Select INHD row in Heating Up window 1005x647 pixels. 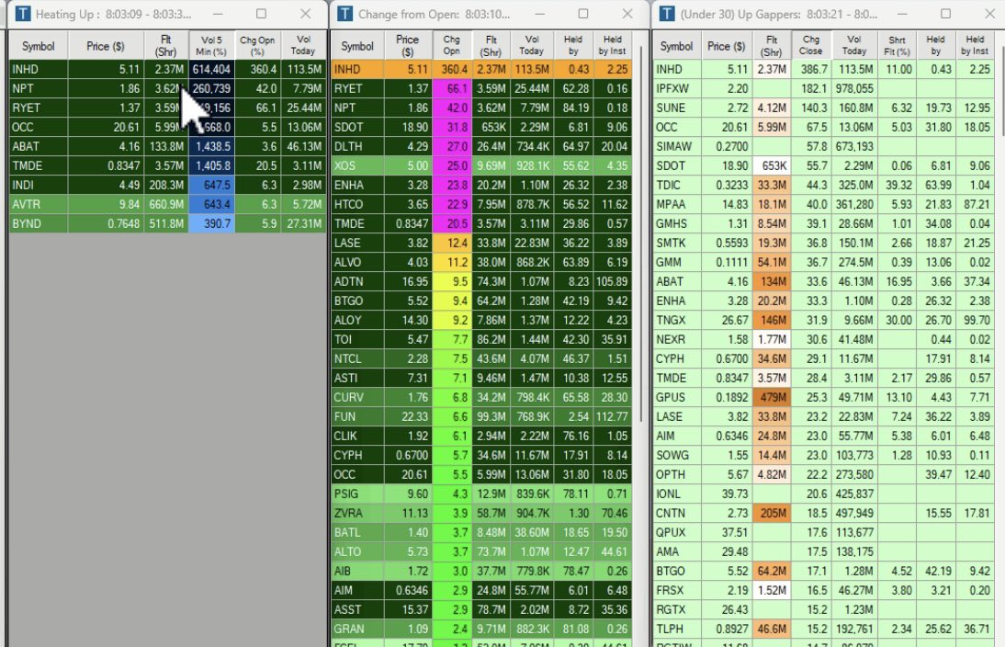(167, 69)
